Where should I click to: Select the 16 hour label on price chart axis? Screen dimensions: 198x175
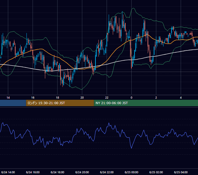(33, 98)
